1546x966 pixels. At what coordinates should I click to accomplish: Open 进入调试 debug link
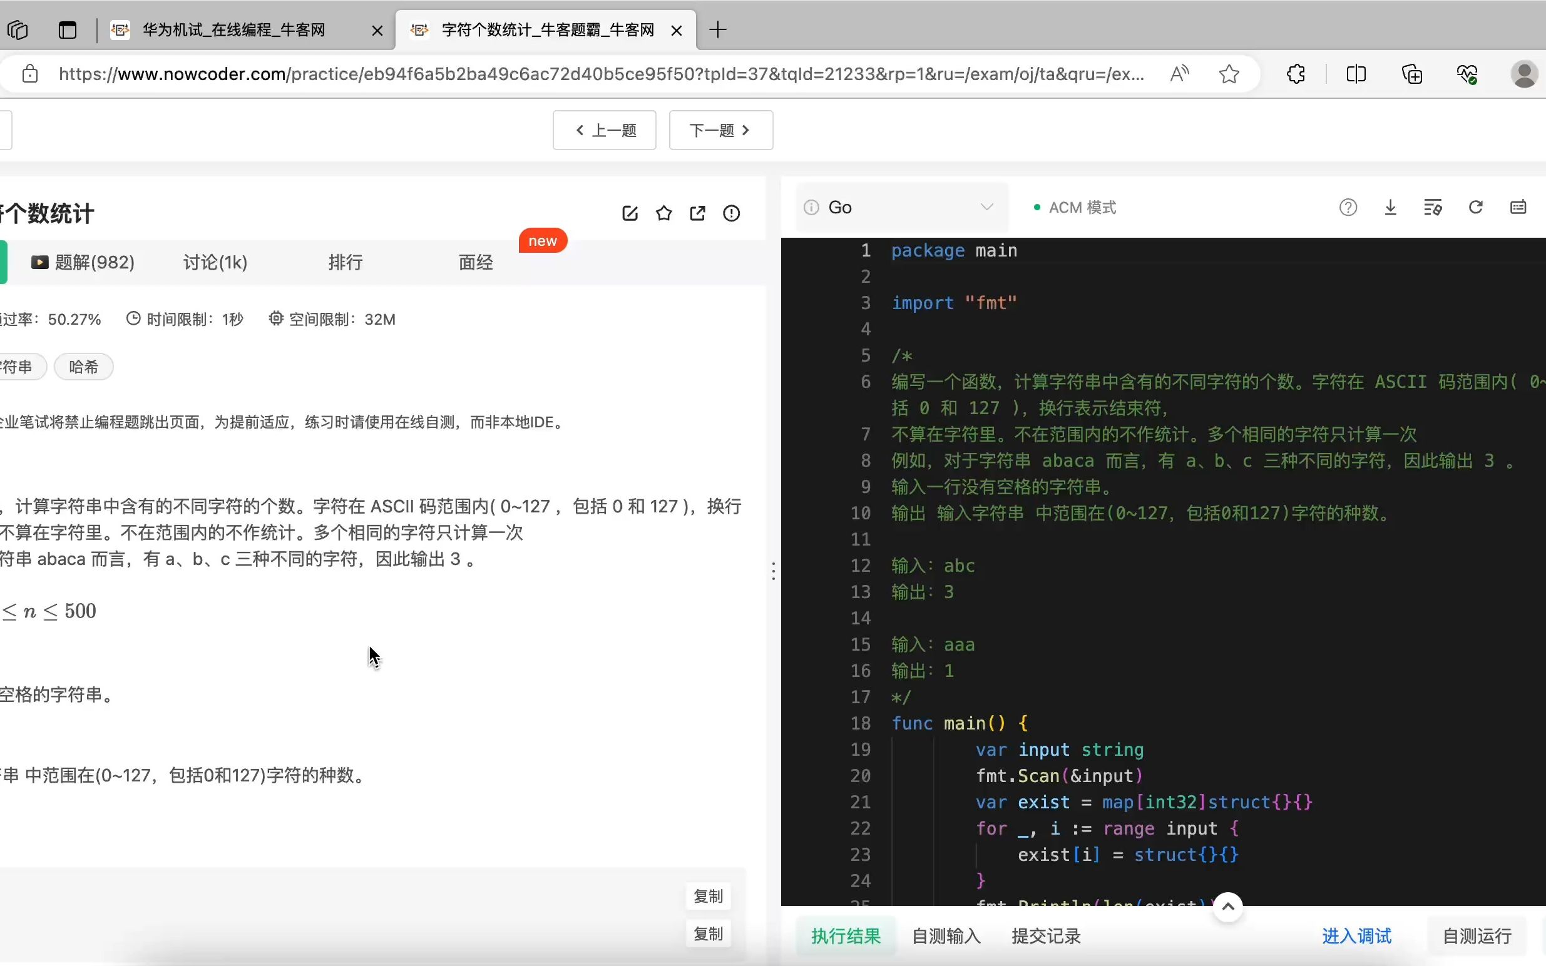pyautogui.click(x=1356, y=936)
